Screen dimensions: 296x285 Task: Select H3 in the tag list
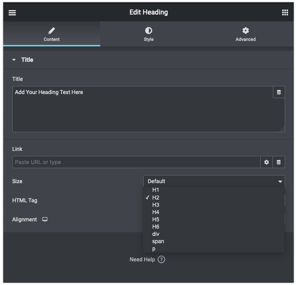pyautogui.click(x=156, y=205)
